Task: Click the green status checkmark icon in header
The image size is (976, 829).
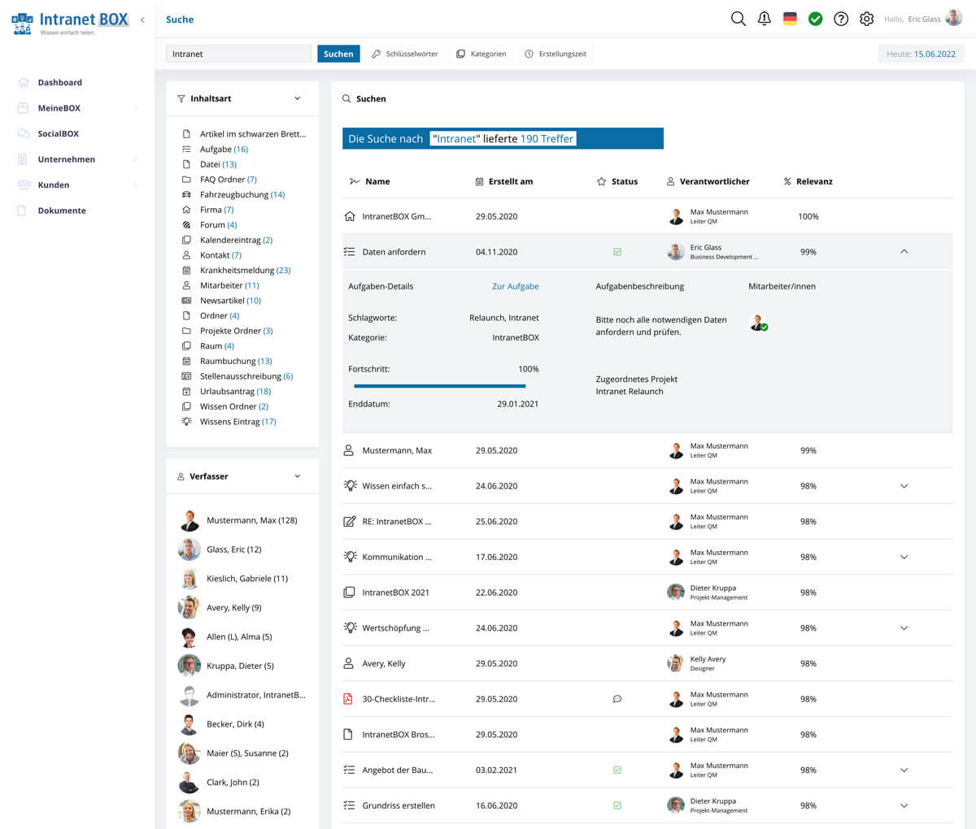Action: click(x=815, y=19)
